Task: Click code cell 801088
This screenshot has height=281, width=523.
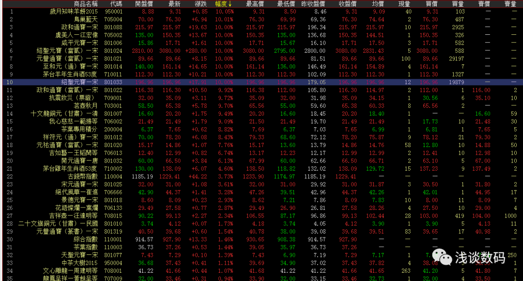Action: tap(113, 27)
